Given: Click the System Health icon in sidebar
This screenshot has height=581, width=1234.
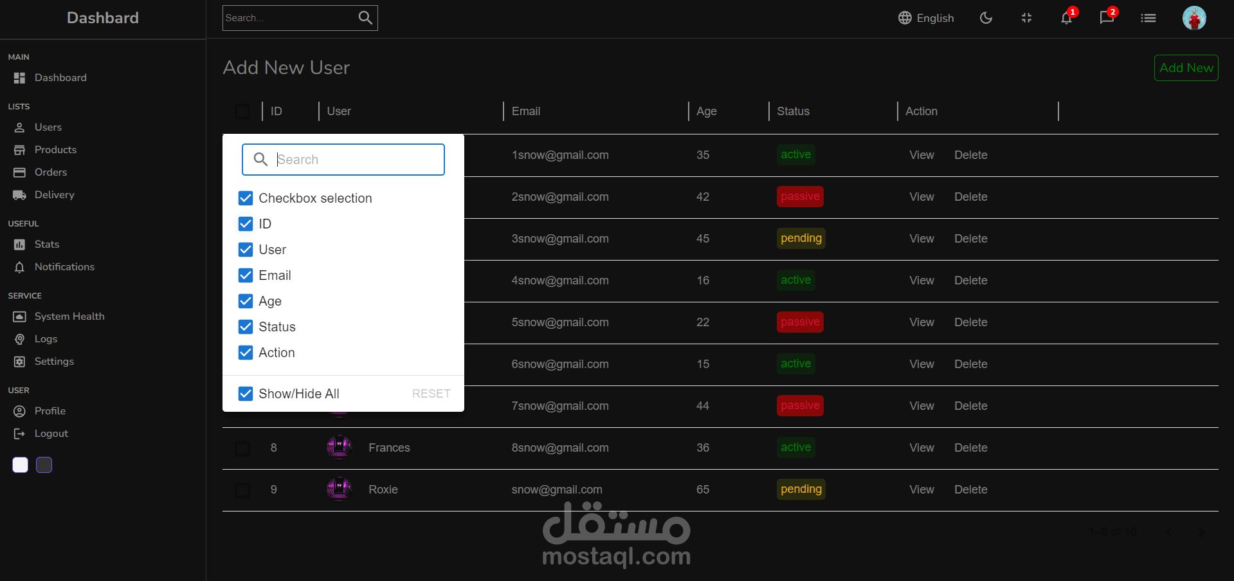Looking at the screenshot, I should pos(20,317).
